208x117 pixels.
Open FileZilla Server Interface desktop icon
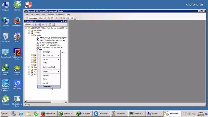(17, 54)
